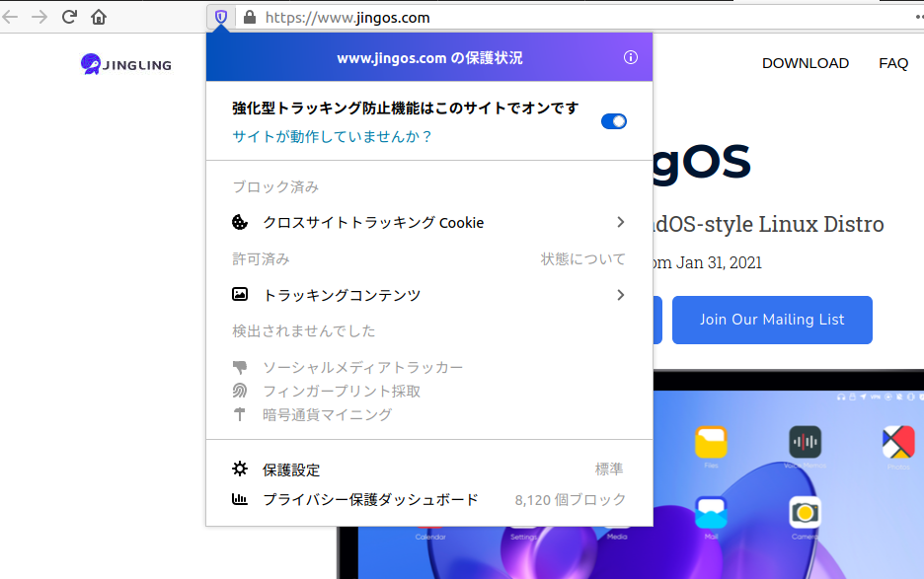The height and width of the screenshot is (579, 924).
Task: Click the 暗号通貨マイニング label
Action: [327, 414]
